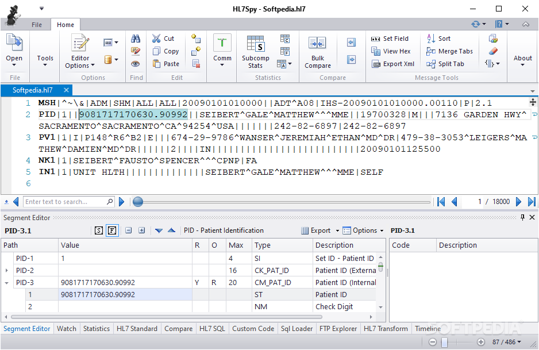Jump to last message
The image size is (539, 350).
click(x=532, y=202)
